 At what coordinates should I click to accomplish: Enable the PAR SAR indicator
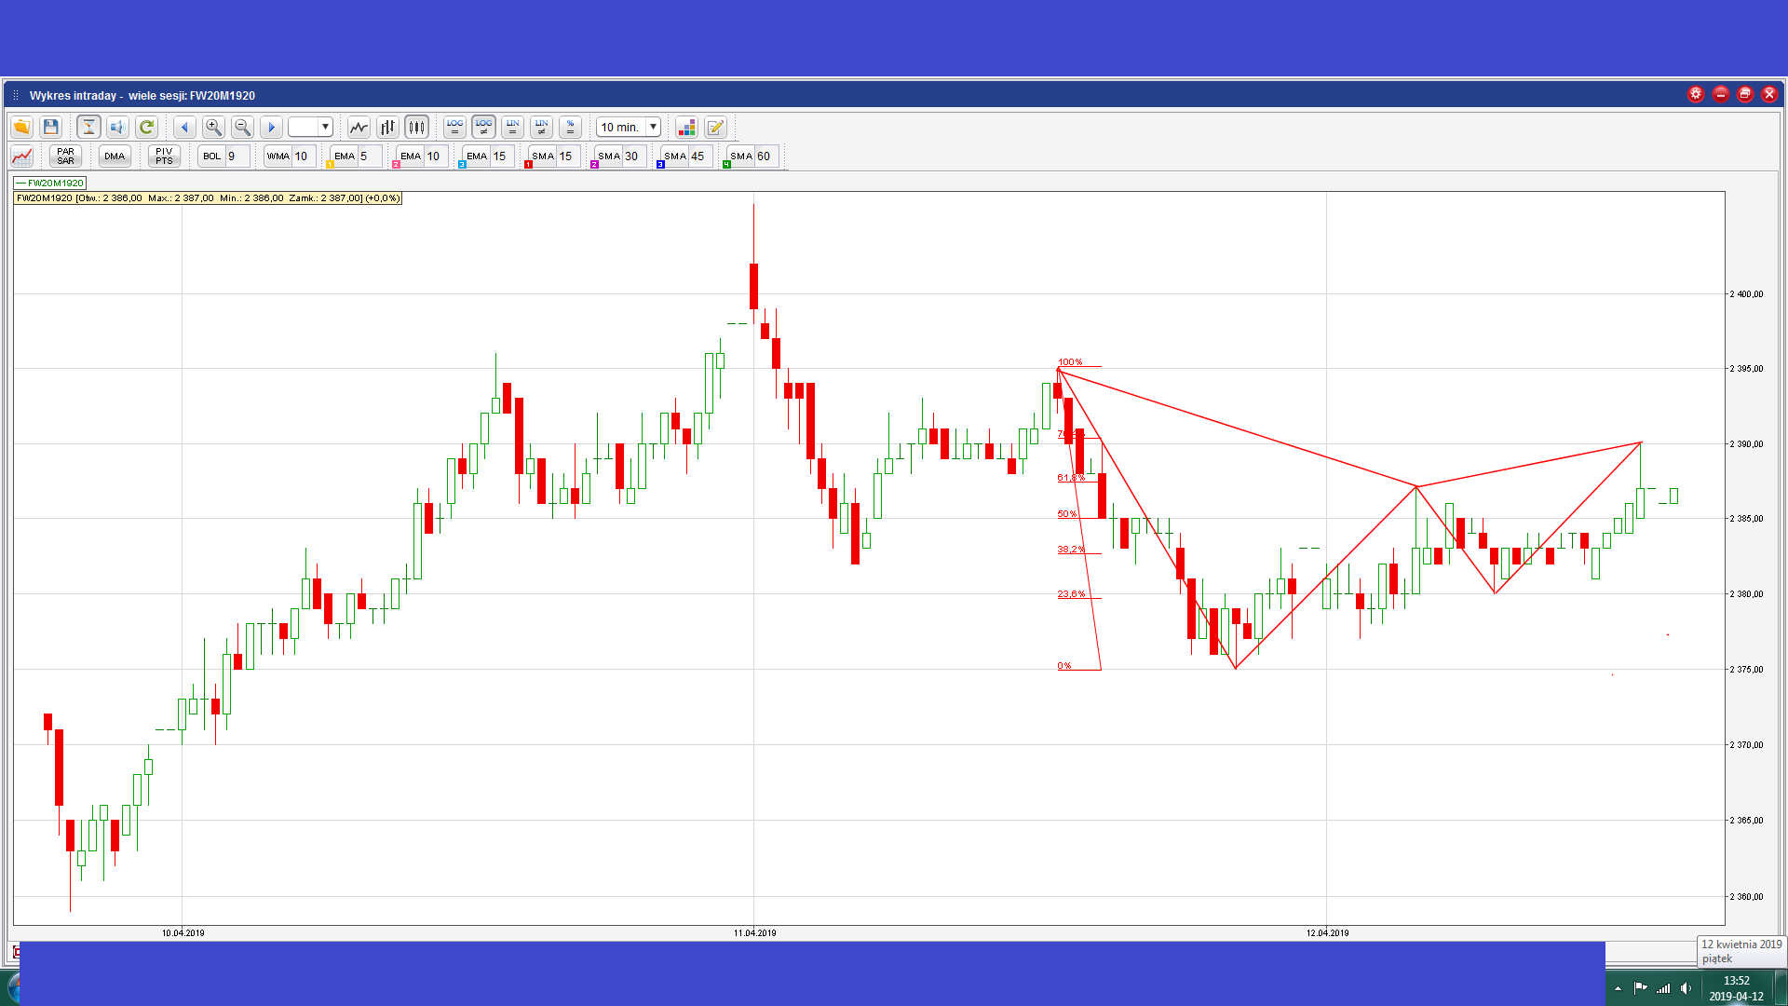[65, 156]
